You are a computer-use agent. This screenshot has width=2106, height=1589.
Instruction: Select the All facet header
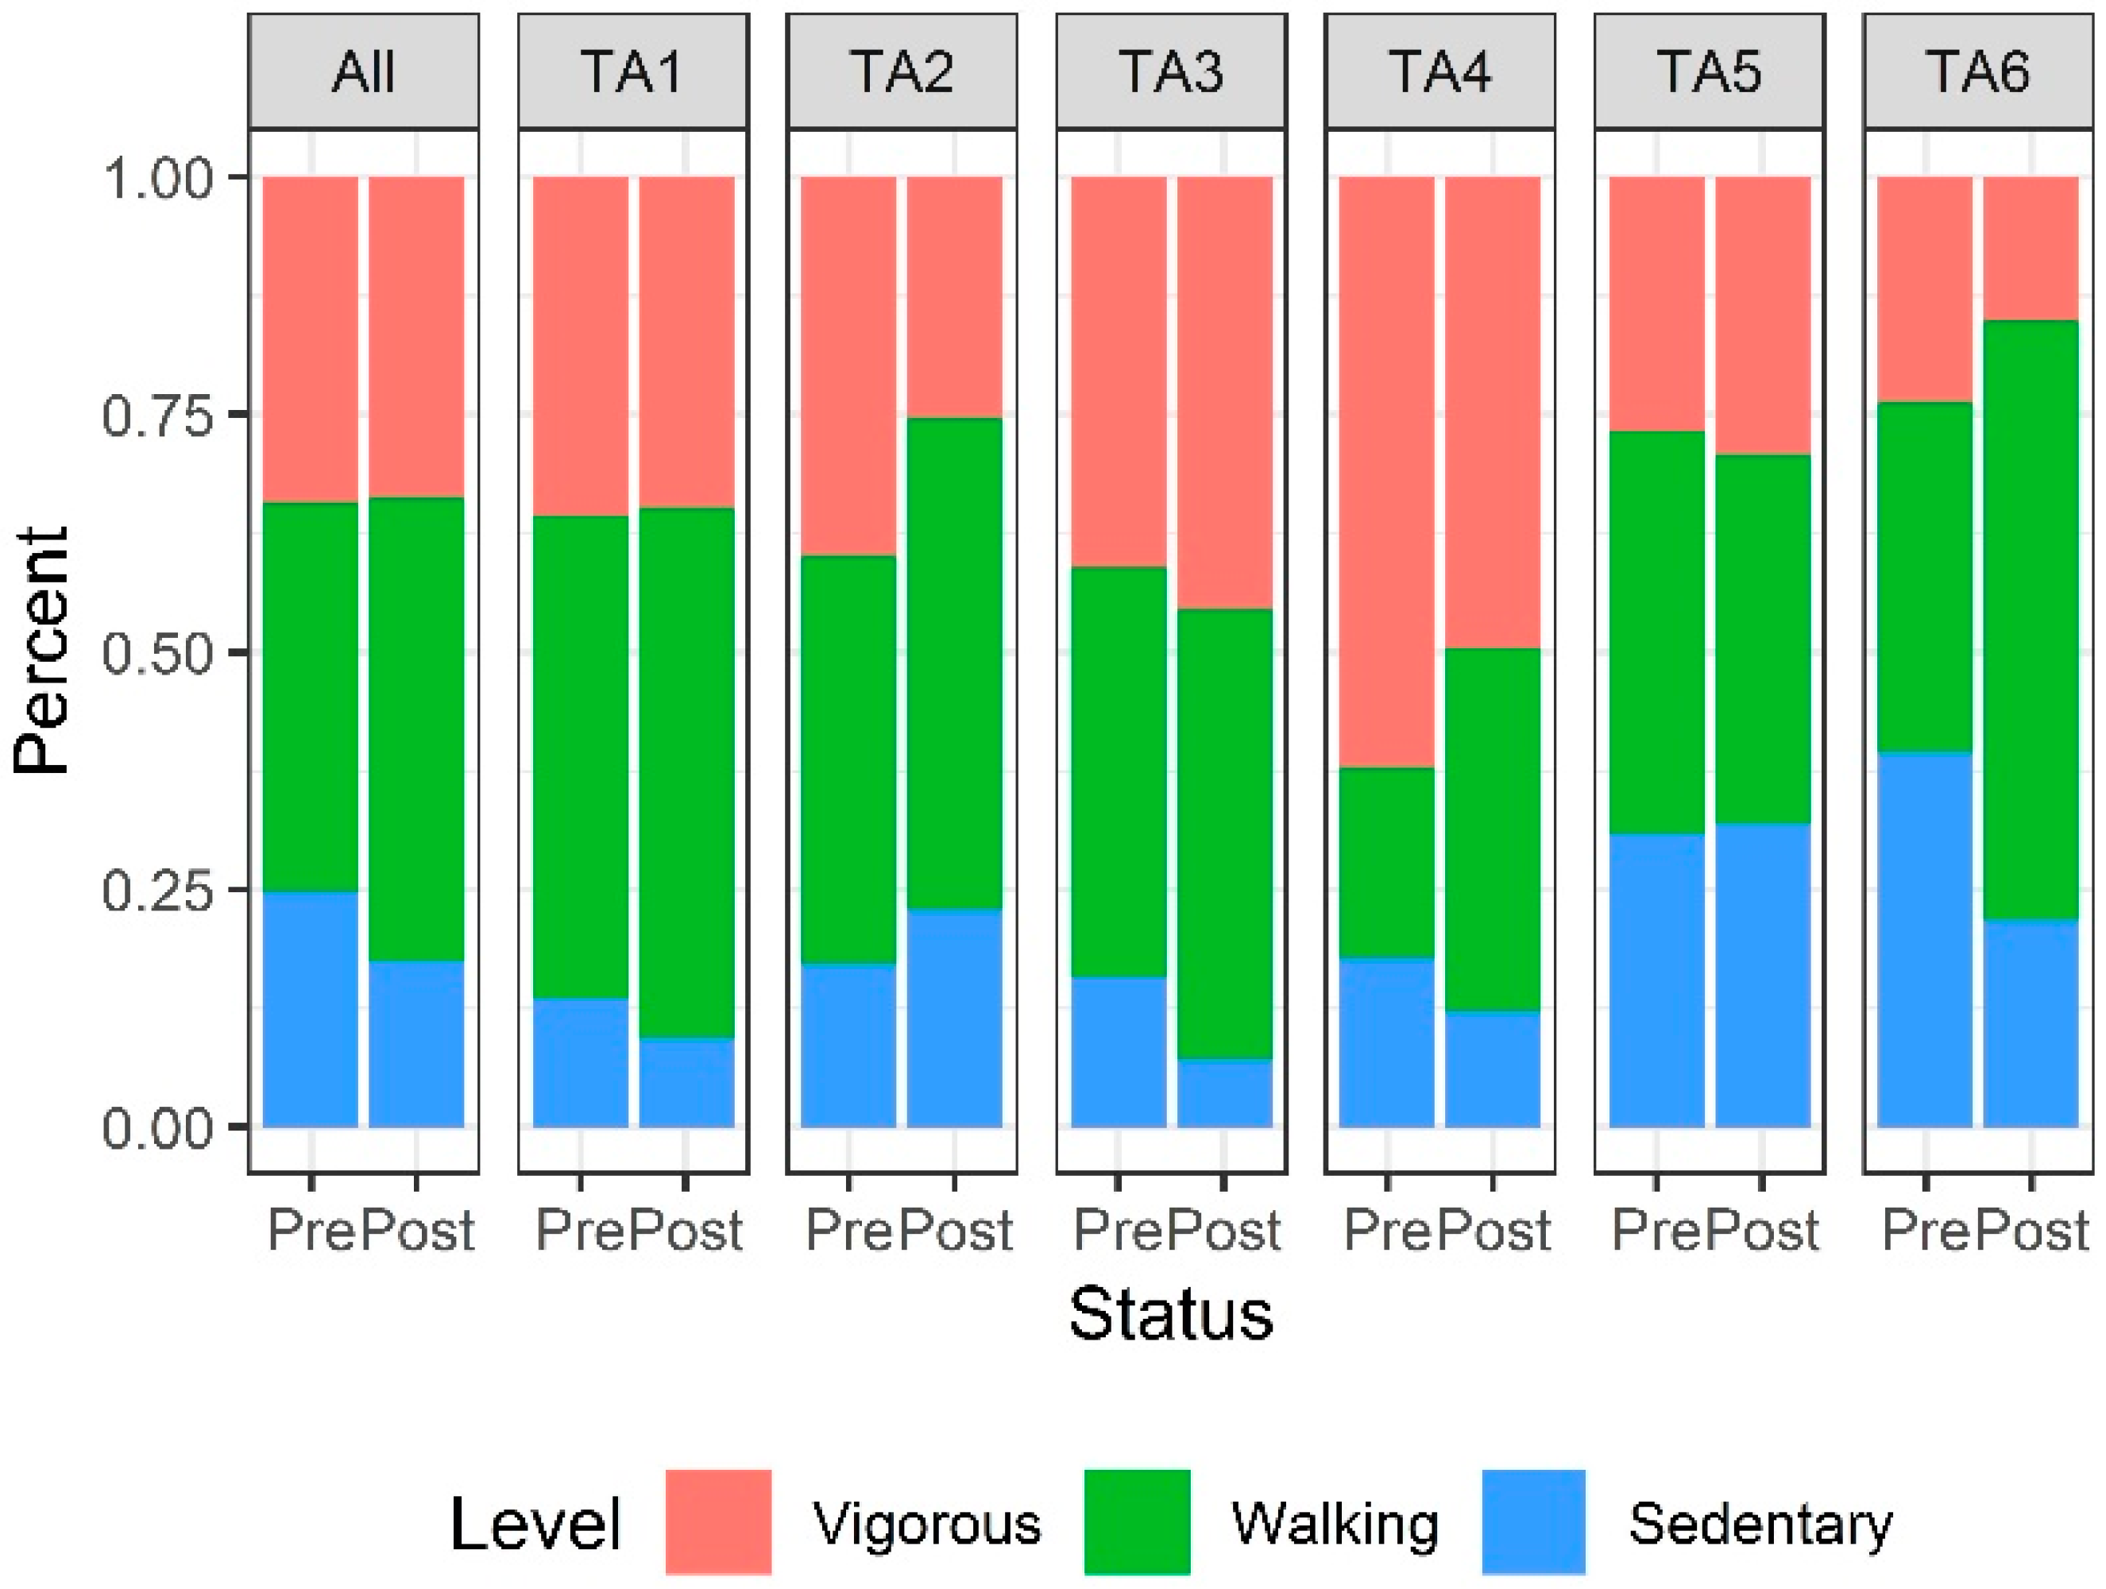pyautogui.click(x=363, y=72)
